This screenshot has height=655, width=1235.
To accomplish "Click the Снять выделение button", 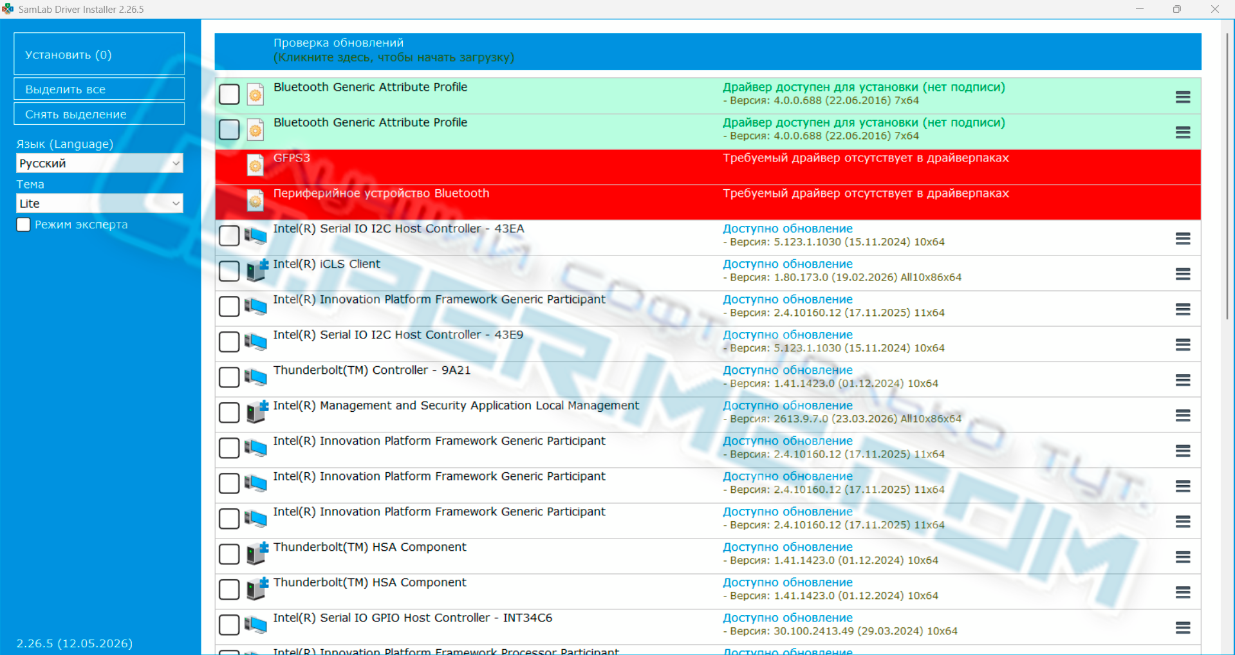I will click(x=99, y=114).
